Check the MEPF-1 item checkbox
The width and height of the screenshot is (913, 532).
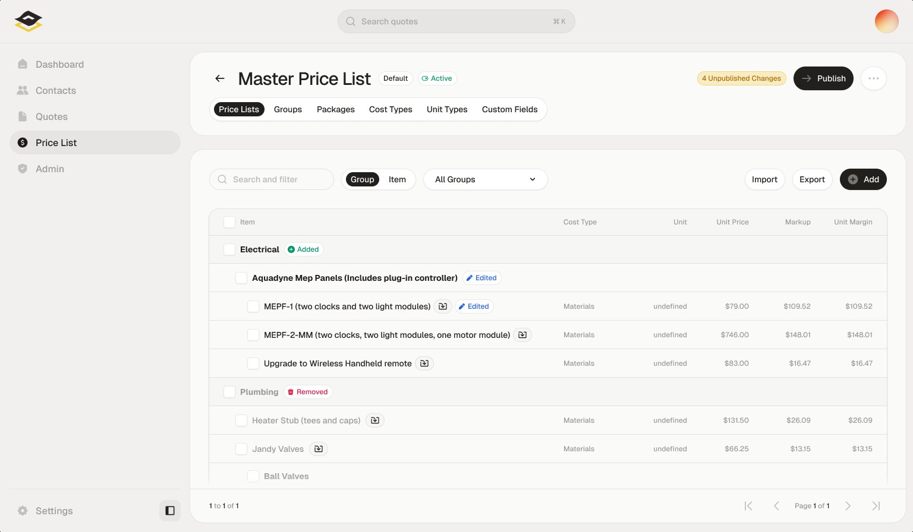point(253,306)
